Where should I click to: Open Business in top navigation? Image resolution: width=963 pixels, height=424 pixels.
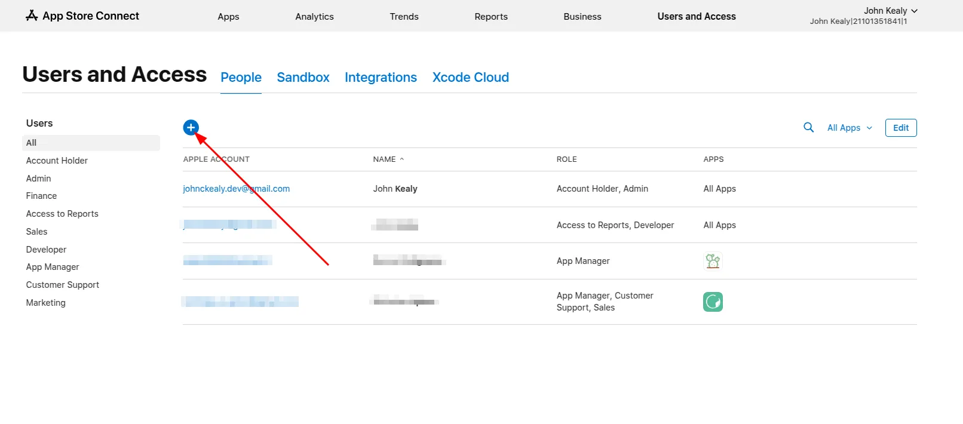pyautogui.click(x=582, y=17)
